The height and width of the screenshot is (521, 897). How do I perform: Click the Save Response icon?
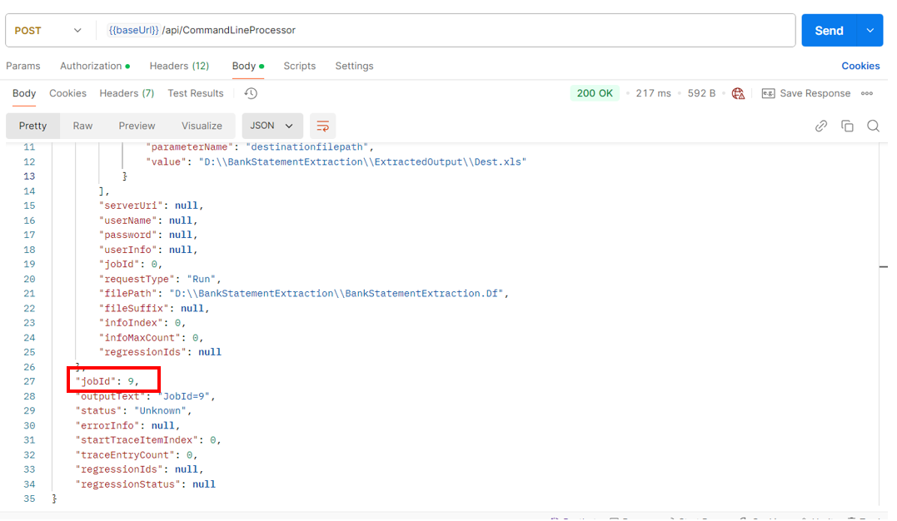click(768, 93)
